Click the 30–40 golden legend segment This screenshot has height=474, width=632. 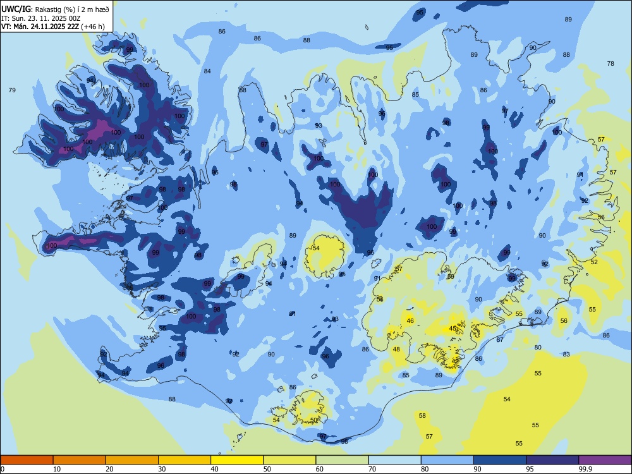(185, 460)
